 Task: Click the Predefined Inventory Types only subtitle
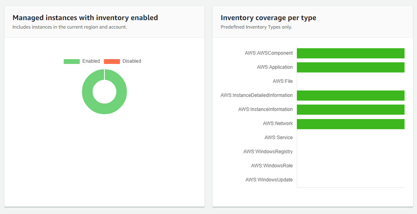pyautogui.click(x=256, y=27)
